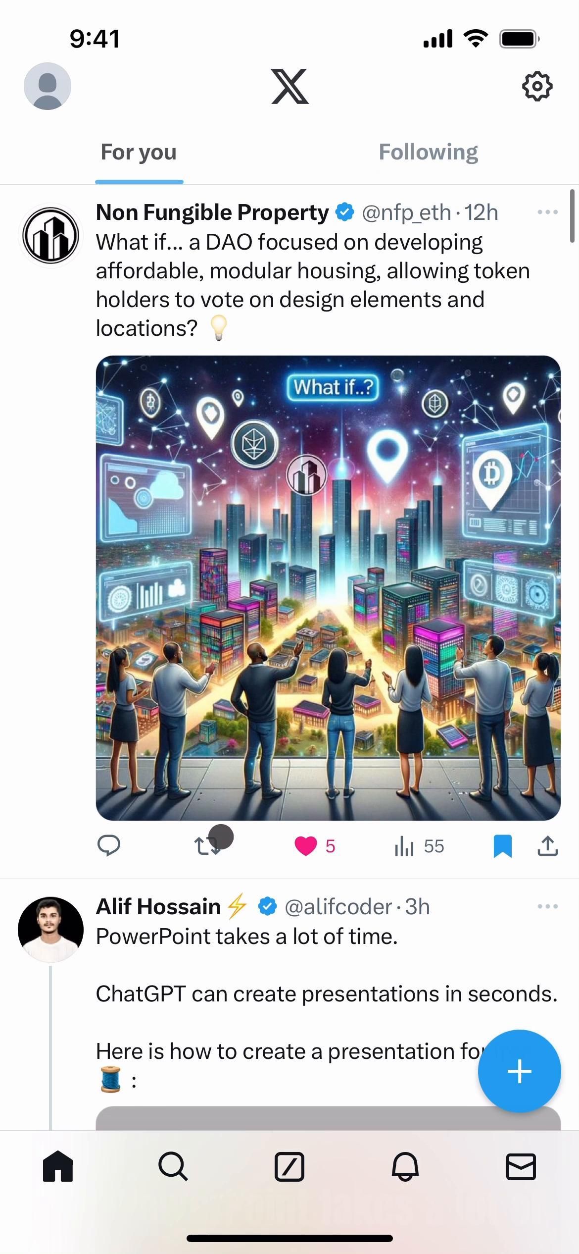The width and height of the screenshot is (579, 1254).
Task: Repost the Non Fungible Property post
Action: (x=207, y=846)
